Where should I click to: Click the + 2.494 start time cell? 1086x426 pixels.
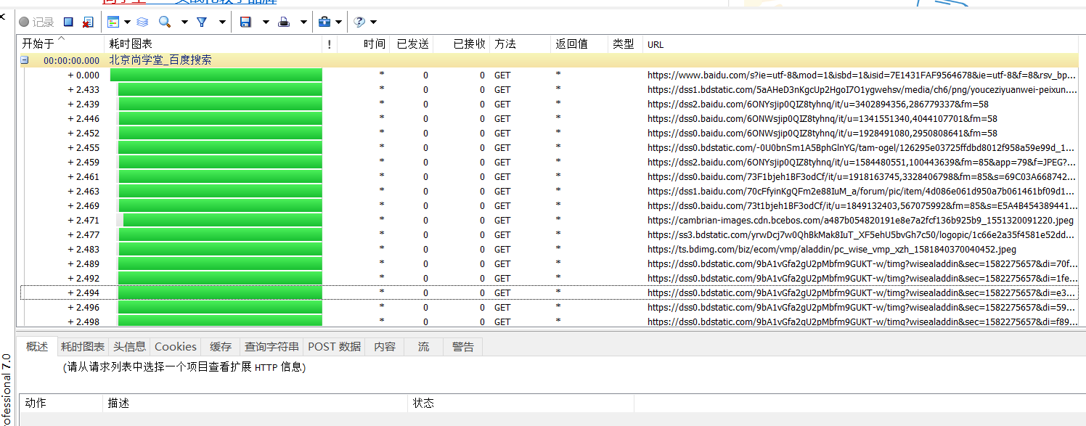pos(83,293)
